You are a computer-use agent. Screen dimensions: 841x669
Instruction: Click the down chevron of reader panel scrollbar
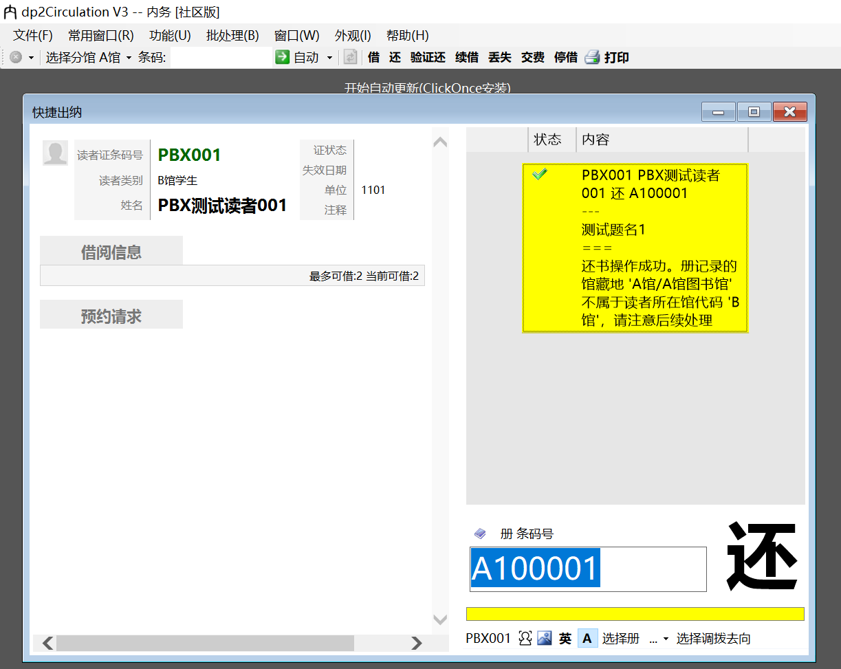pyautogui.click(x=440, y=619)
